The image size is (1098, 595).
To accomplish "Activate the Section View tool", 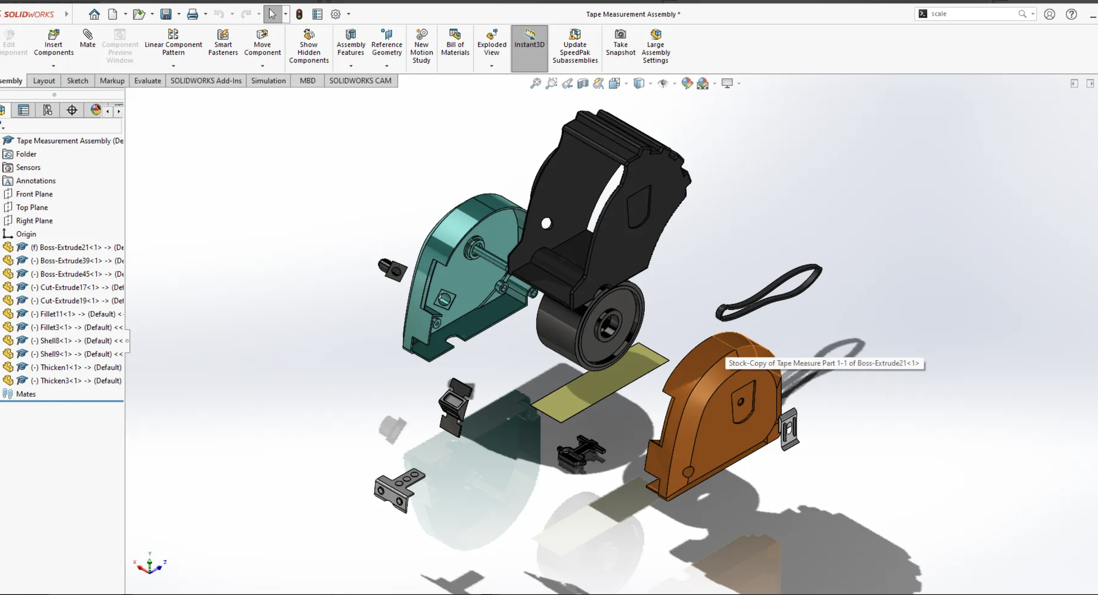I will click(583, 83).
